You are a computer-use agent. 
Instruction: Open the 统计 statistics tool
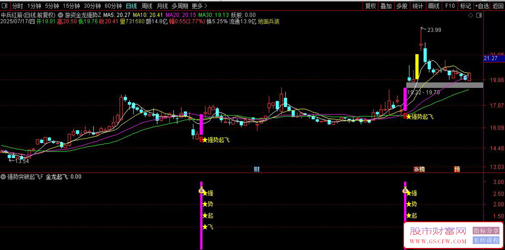[x=418, y=6]
